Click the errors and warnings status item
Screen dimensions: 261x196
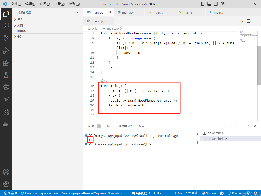click(x=10, y=193)
